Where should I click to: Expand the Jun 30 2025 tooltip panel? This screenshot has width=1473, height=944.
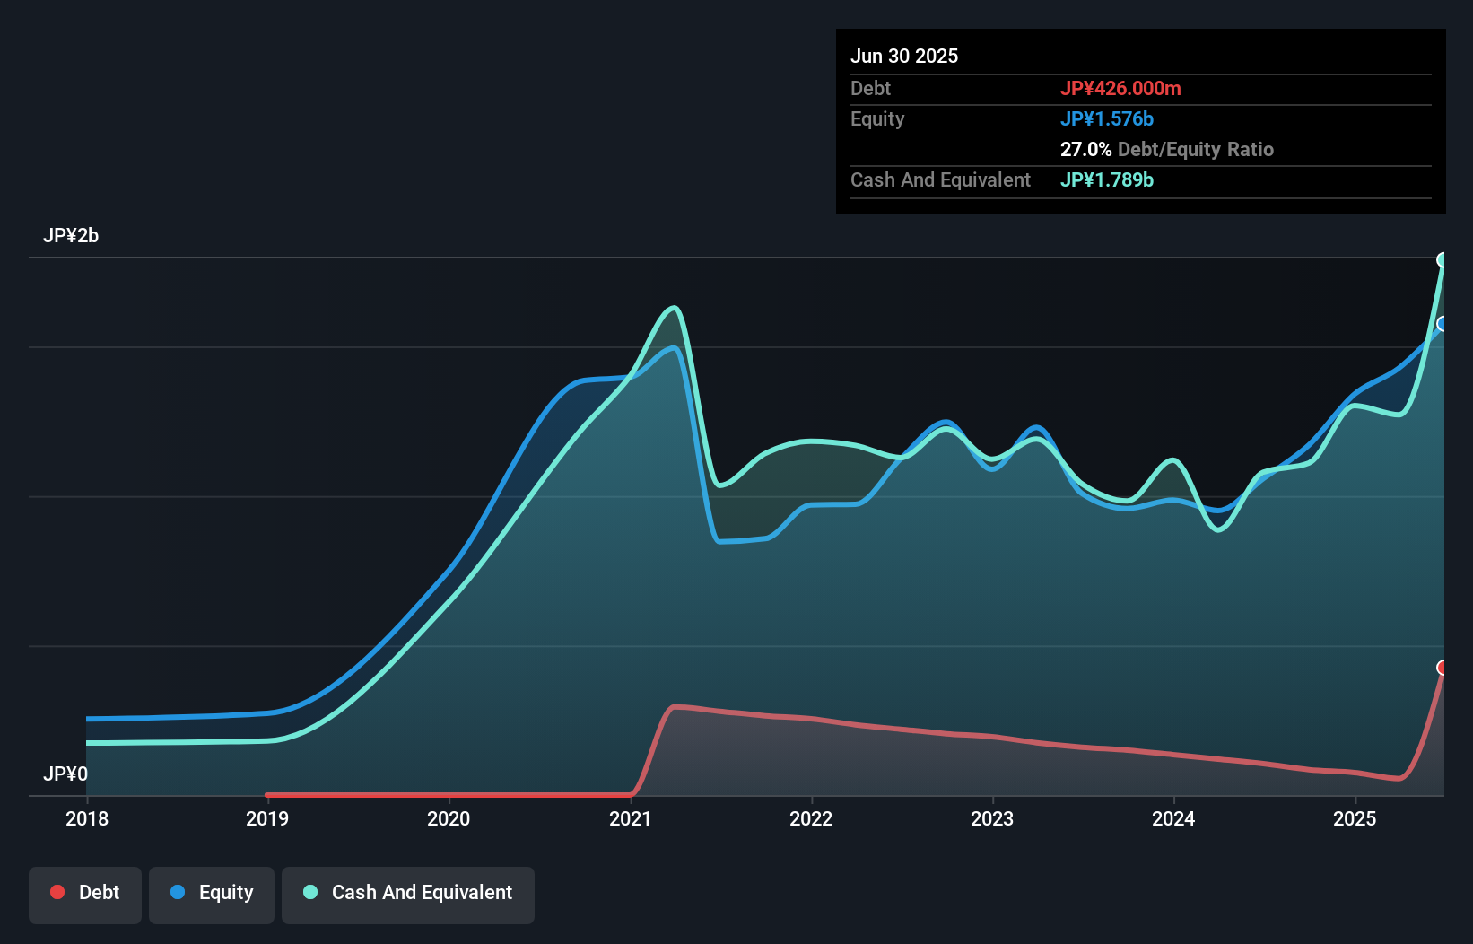[904, 56]
